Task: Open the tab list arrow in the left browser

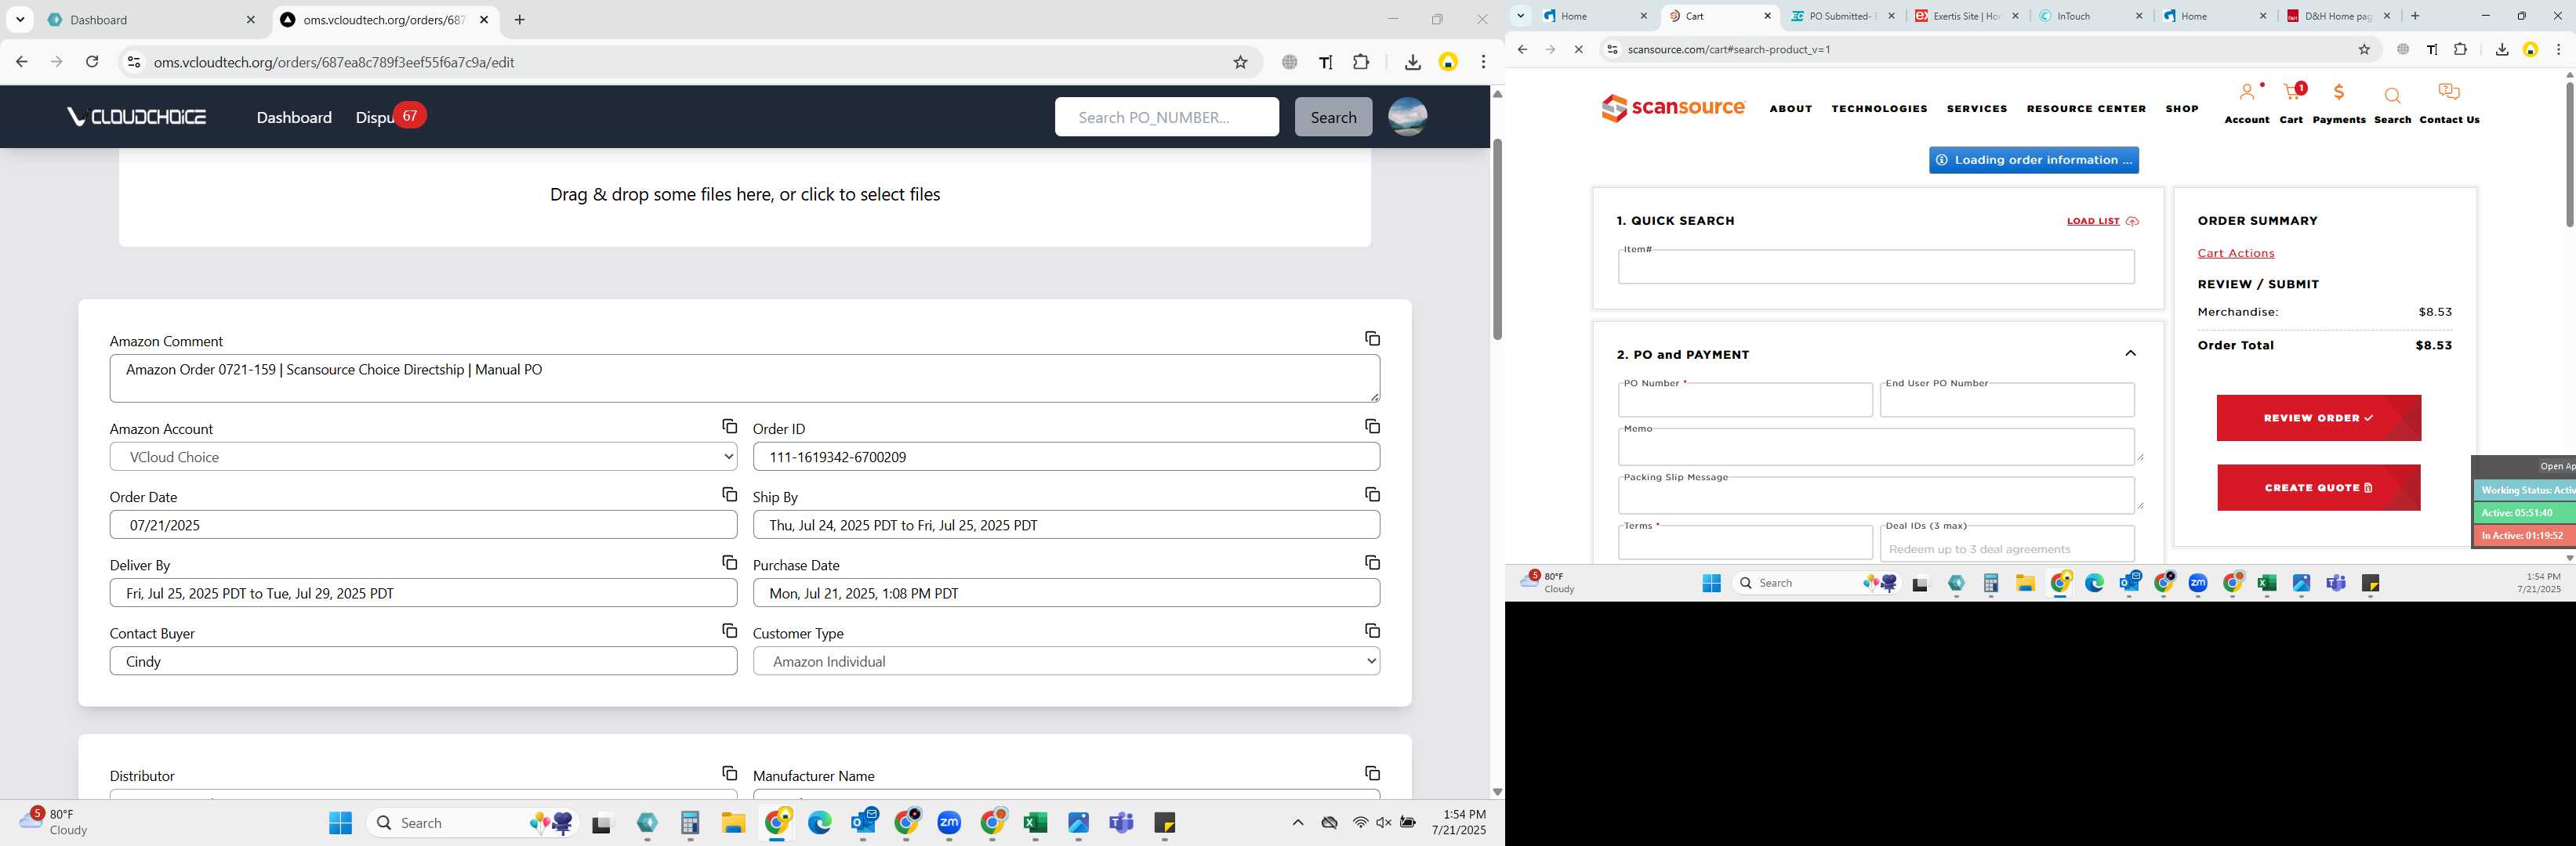Action: [20, 19]
